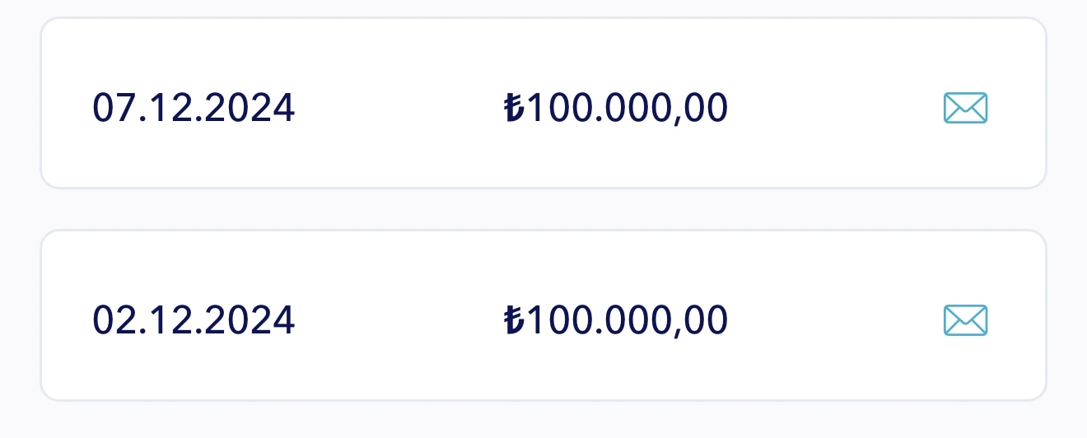Tap the lira symbol in the 02.12.2024 row

(513, 320)
